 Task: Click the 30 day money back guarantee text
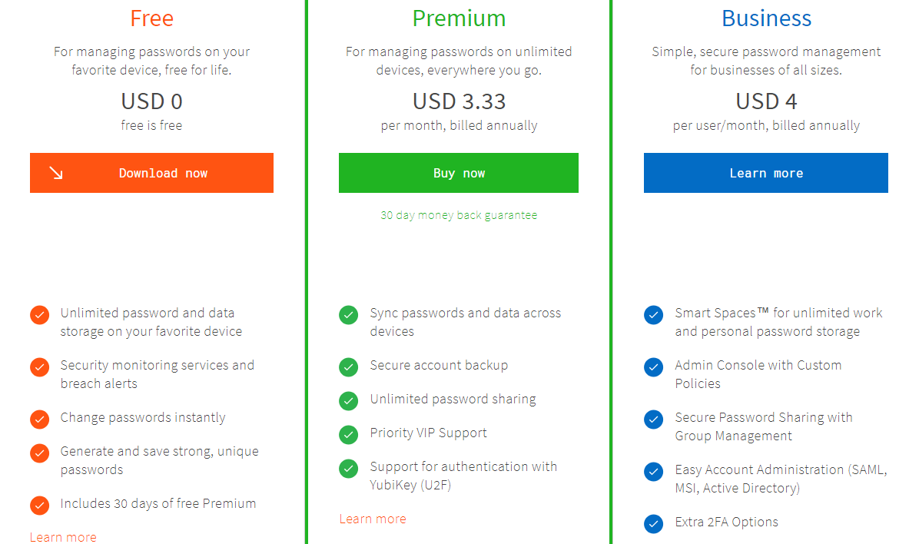(458, 215)
